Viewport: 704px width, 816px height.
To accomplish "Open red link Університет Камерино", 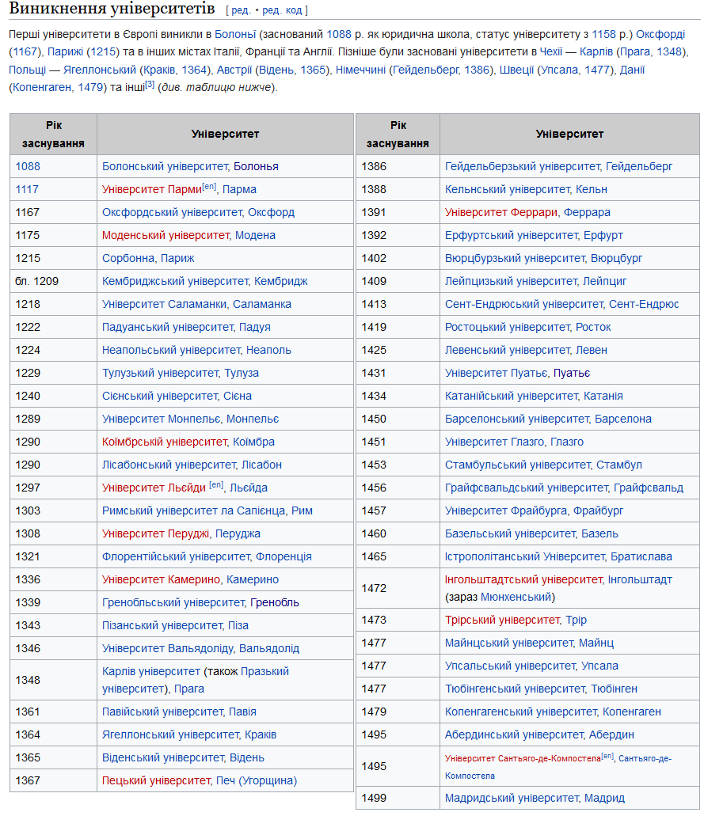I will coord(162,579).
